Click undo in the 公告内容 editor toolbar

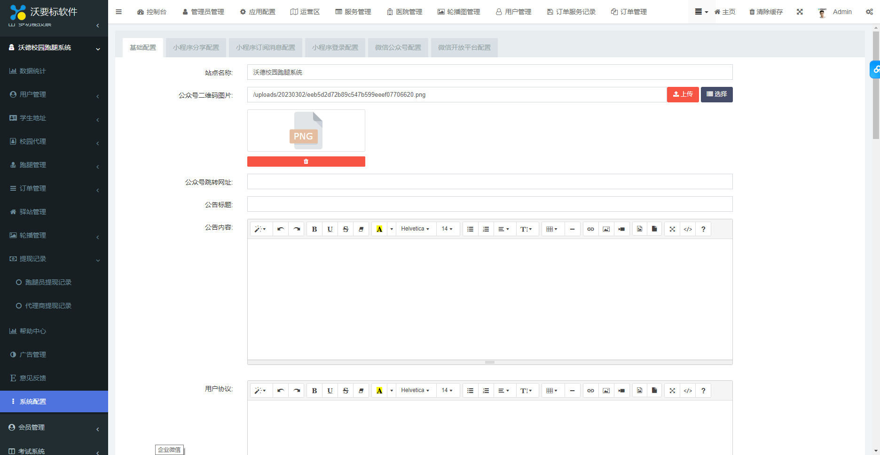click(x=281, y=229)
